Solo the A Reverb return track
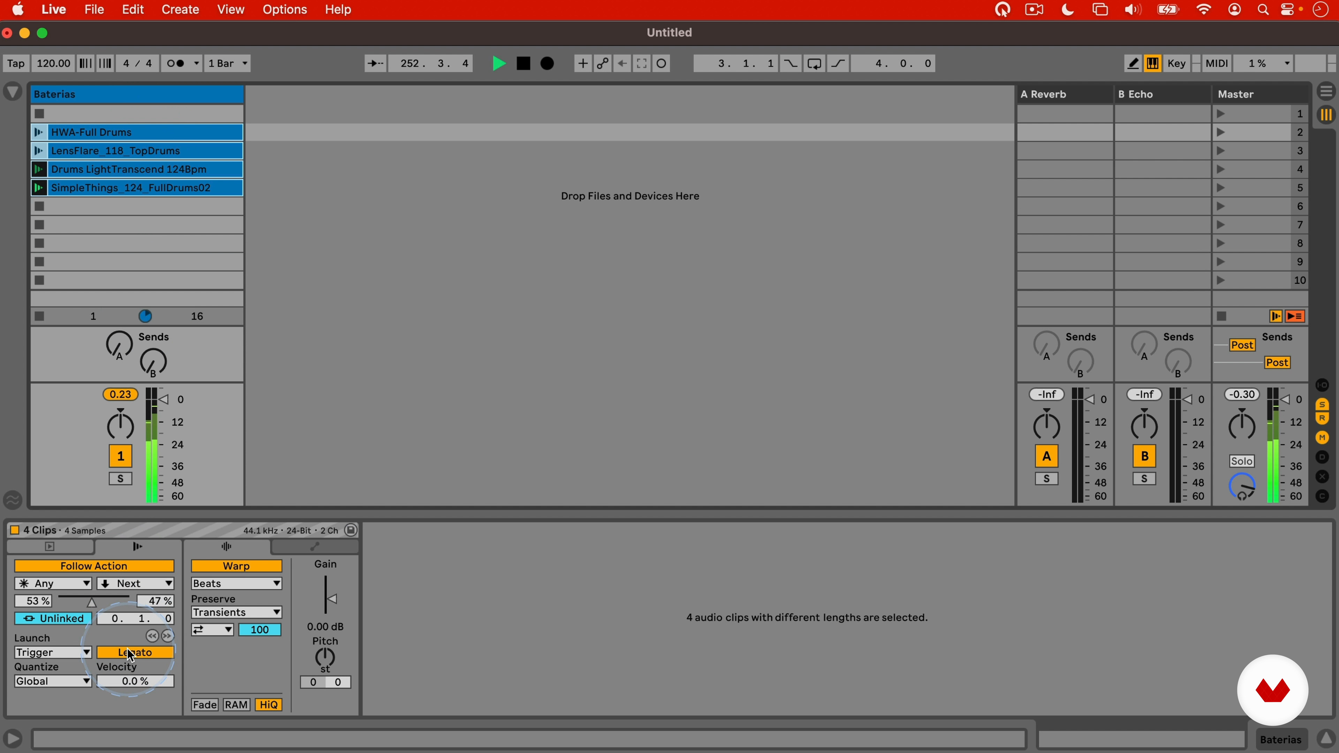 [x=1046, y=479]
